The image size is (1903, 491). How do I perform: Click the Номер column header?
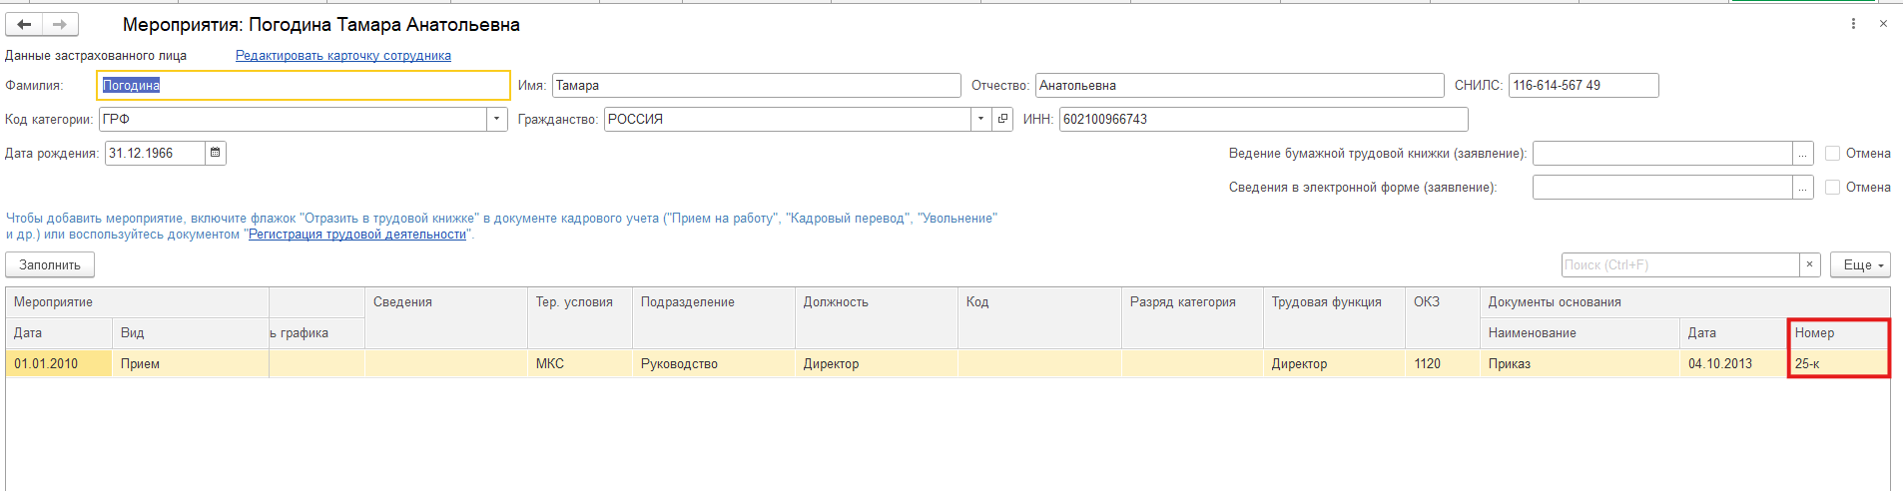point(1838,333)
